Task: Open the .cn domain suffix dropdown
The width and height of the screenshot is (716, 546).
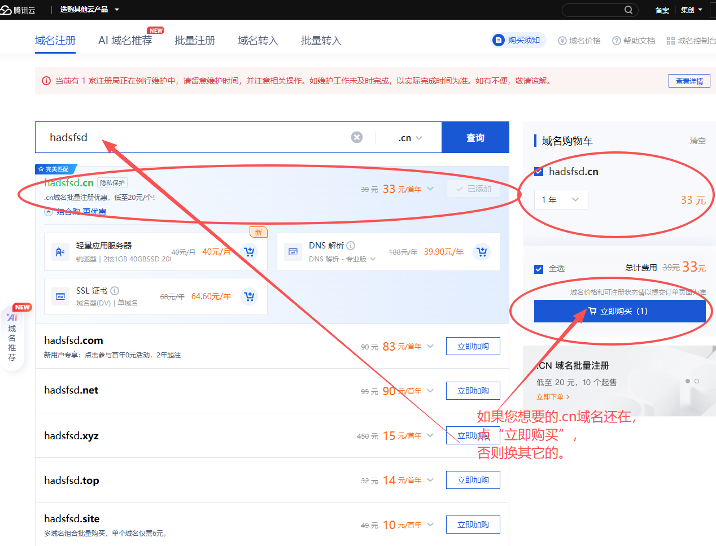Action: pyautogui.click(x=410, y=138)
